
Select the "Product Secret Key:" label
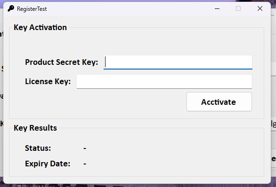click(61, 62)
